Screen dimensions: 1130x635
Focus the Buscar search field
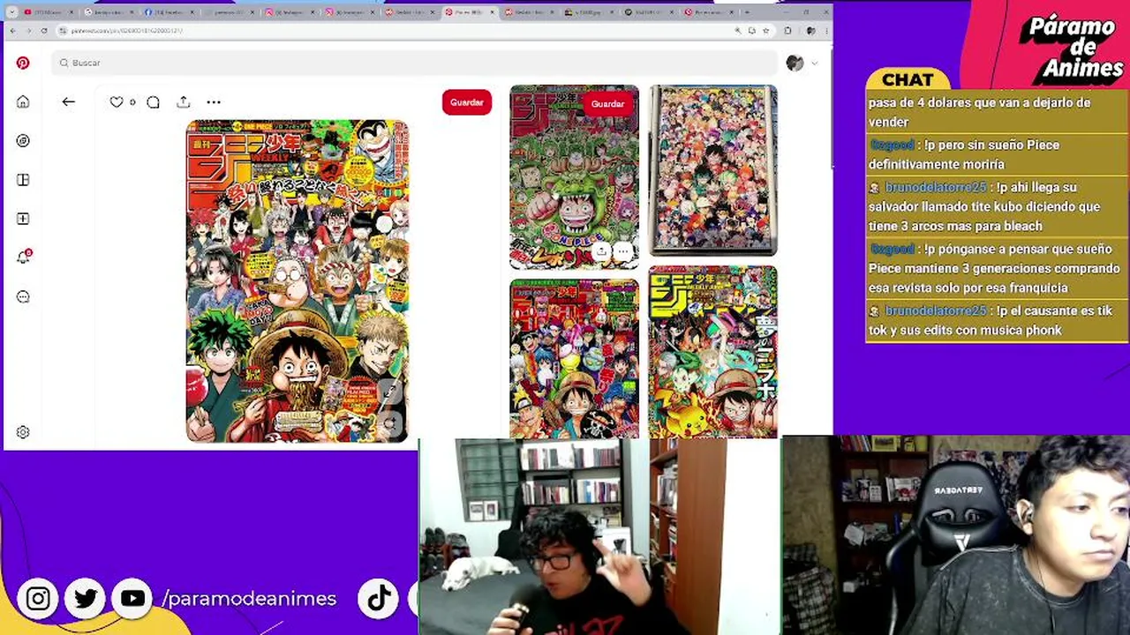tap(415, 63)
